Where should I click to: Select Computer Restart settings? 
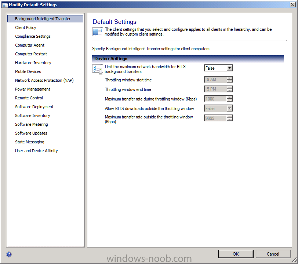click(31, 54)
